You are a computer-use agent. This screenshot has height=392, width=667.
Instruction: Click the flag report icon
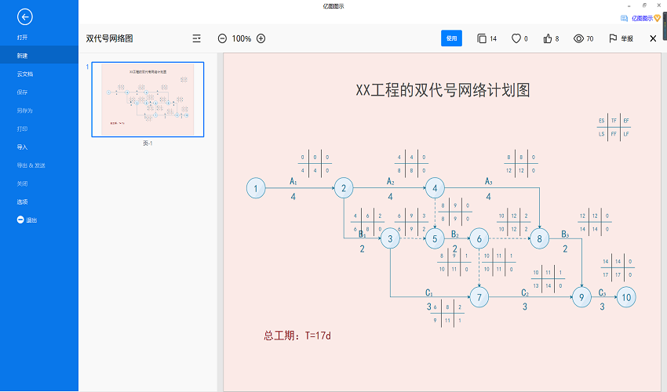click(612, 38)
